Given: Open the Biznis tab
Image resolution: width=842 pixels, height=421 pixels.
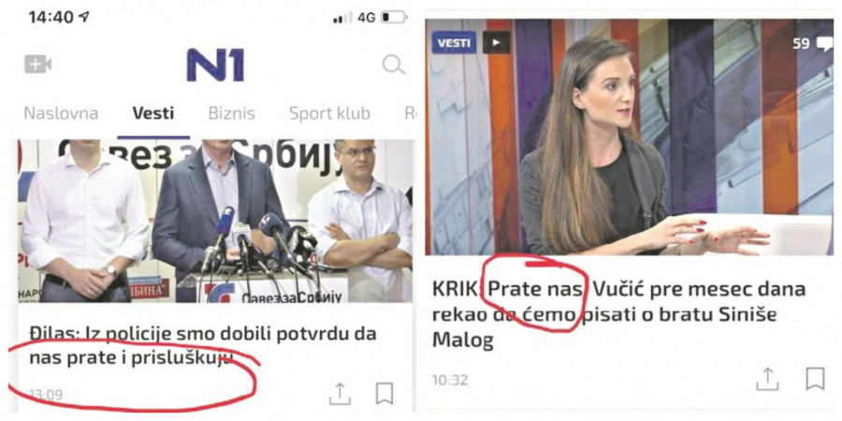Looking at the screenshot, I should [x=231, y=114].
